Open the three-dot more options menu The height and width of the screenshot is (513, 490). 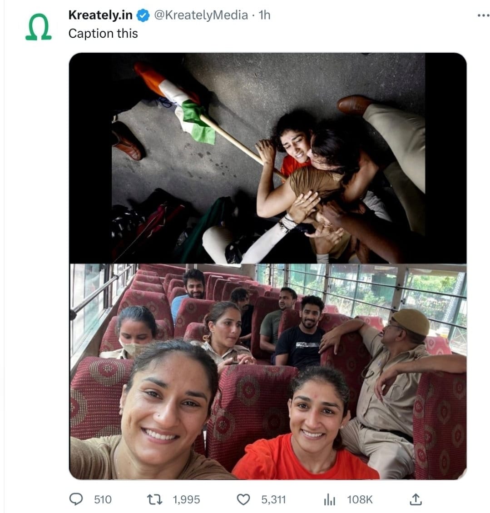click(483, 15)
